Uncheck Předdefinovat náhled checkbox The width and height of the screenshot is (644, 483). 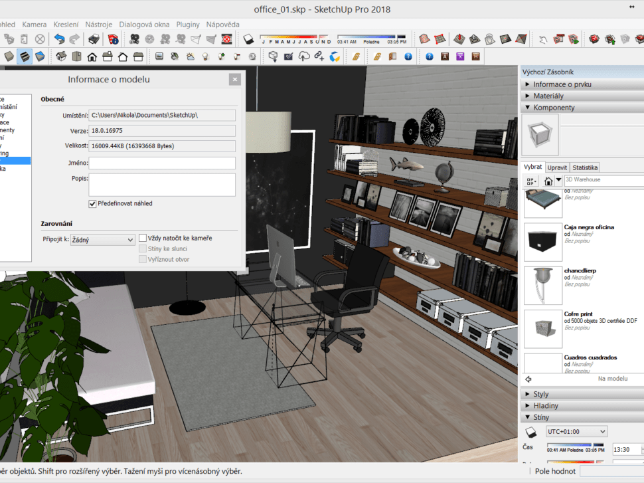click(x=92, y=204)
